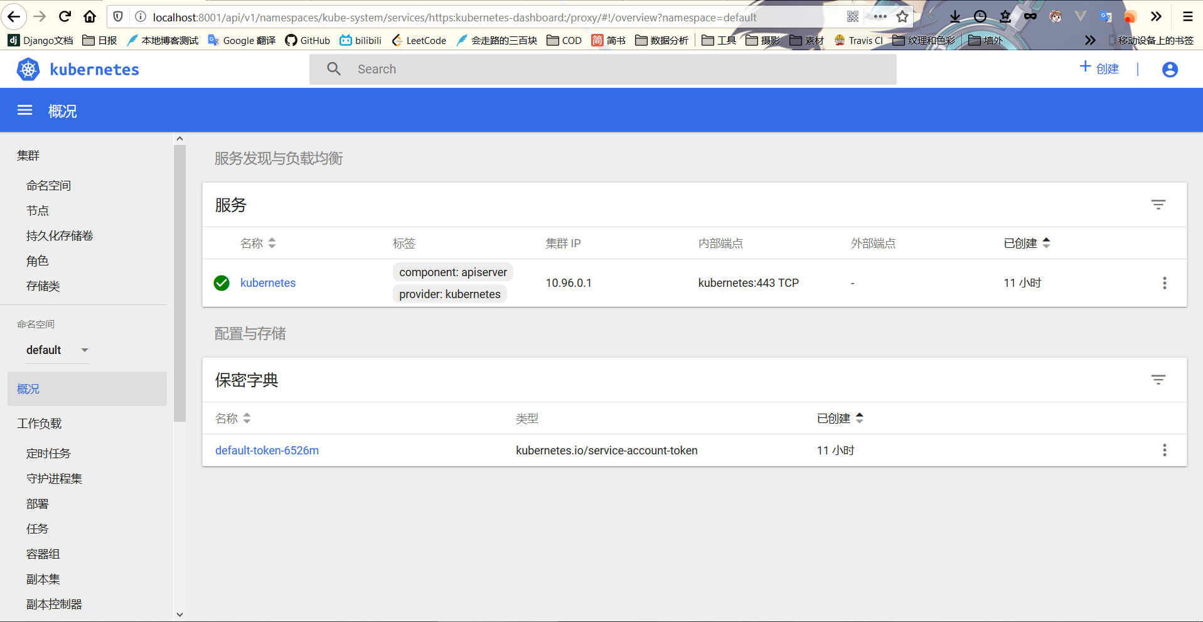The height and width of the screenshot is (622, 1203).
Task: Open 集群 section in sidebar
Action: (28, 156)
